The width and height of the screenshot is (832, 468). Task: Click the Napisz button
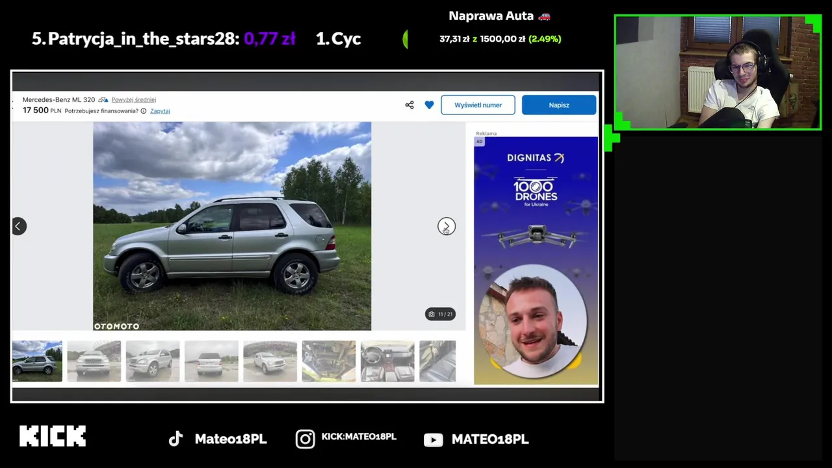(559, 105)
